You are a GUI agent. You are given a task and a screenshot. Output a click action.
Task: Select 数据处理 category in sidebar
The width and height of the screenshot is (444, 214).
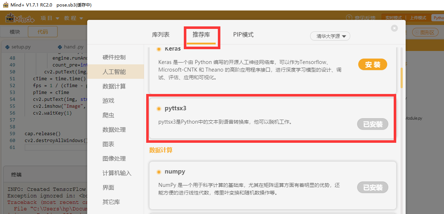[115, 130]
